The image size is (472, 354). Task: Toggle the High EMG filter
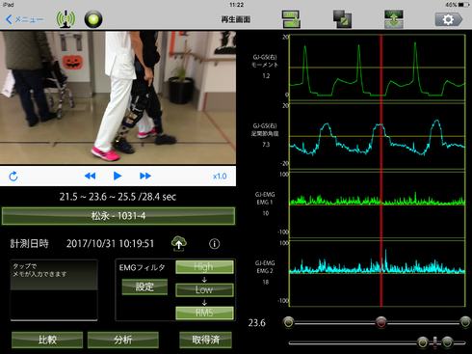[x=204, y=267]
